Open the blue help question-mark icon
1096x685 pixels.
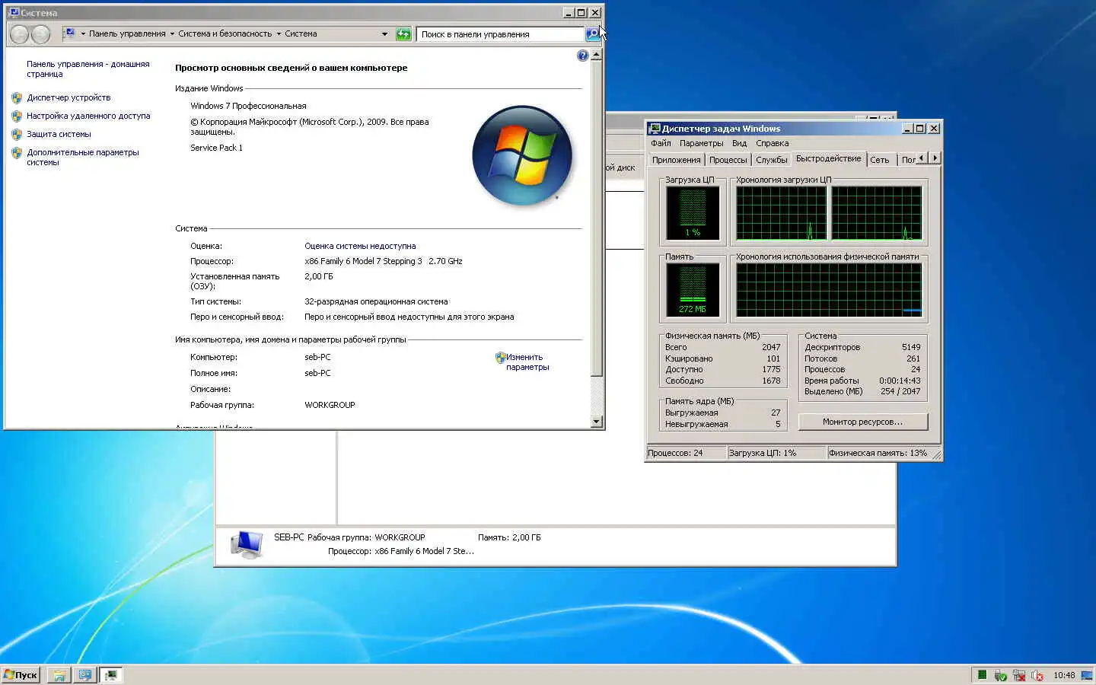click(x=583, y=56)
